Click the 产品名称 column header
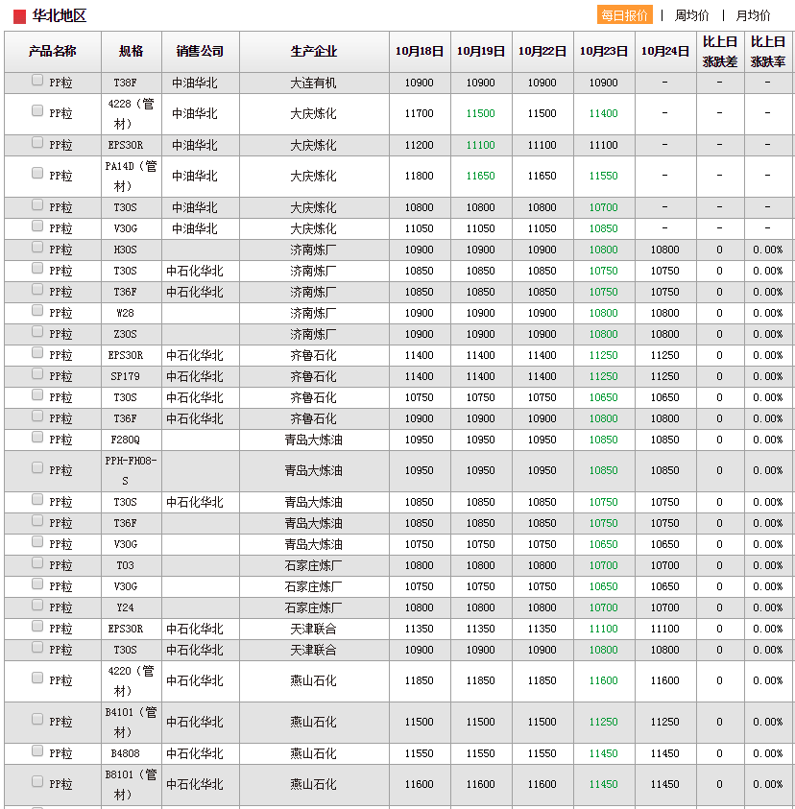Viewport: 795px width, 809px height. 53,52
